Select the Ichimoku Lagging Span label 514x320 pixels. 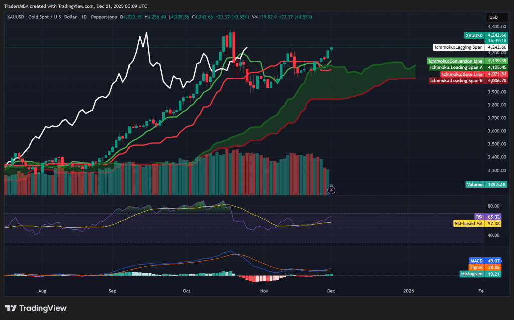click(x=458, y=47)
